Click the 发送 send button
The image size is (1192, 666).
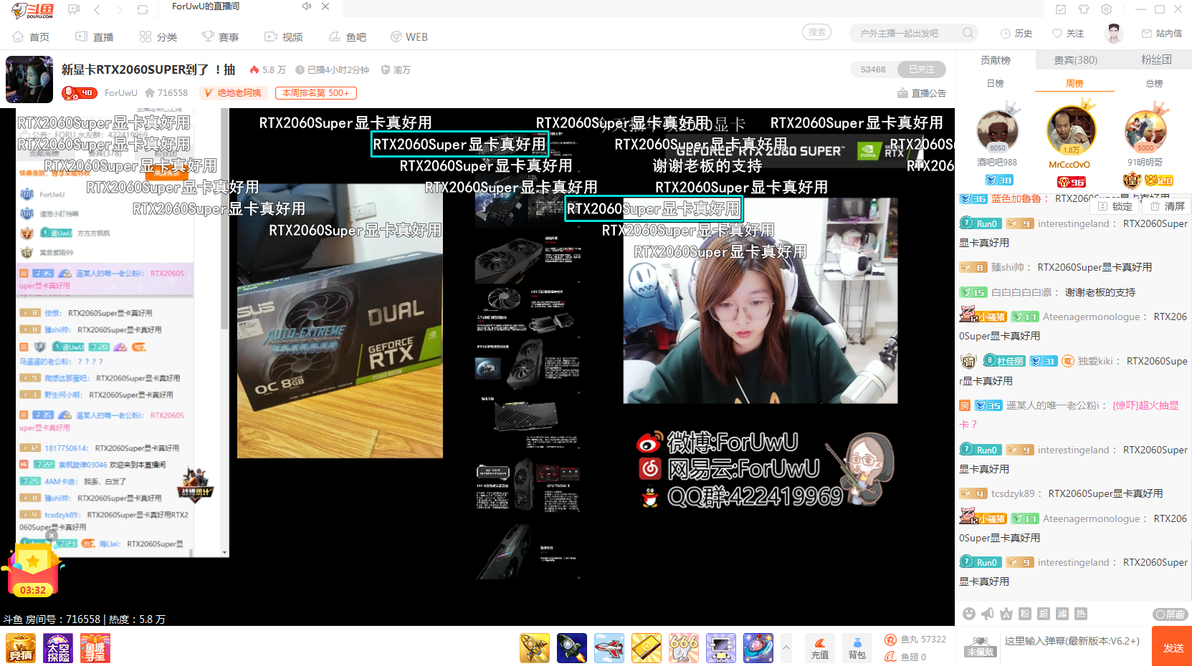pyautogui.click(x=1173, y=647)
